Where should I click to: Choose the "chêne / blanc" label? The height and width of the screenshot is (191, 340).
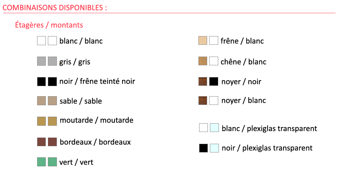tap(243, 62)
